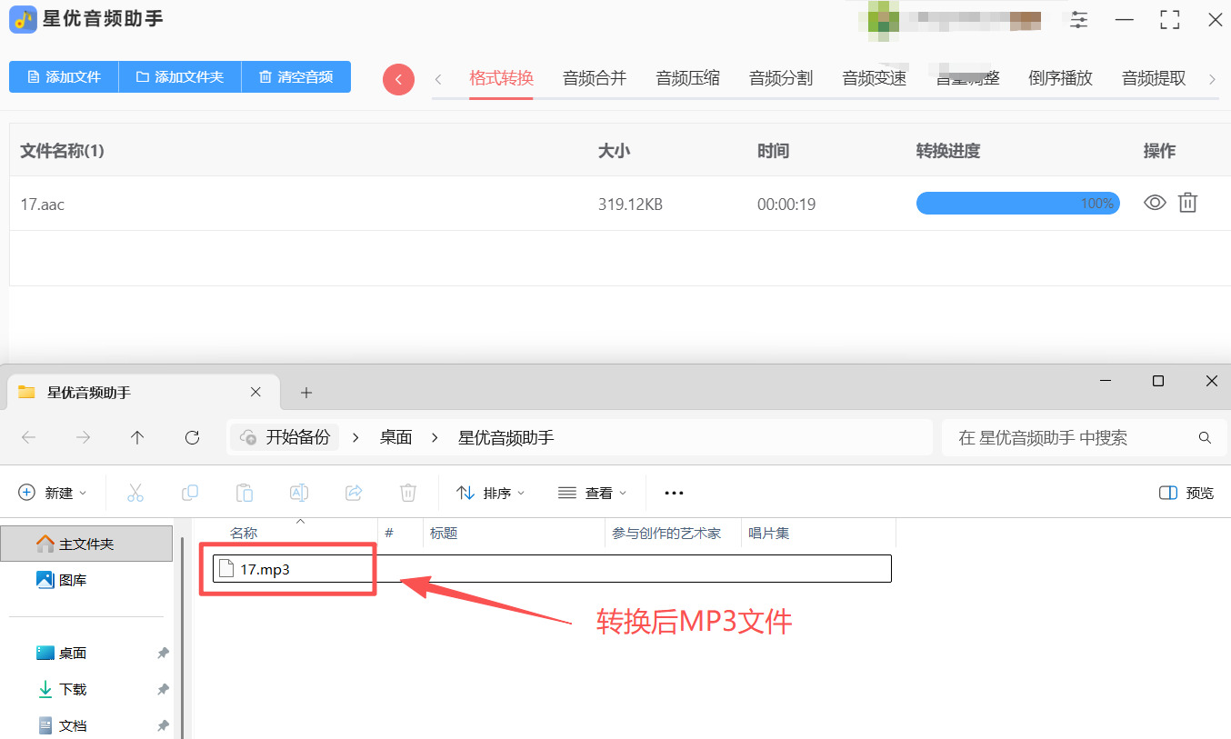Screen dimensions: 1231x739
Task: Expand breadcrumb chevron before 星优音频助手
Action: tap(435, 437)
